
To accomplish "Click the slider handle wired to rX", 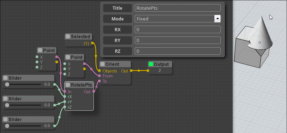I will point(7,84).
